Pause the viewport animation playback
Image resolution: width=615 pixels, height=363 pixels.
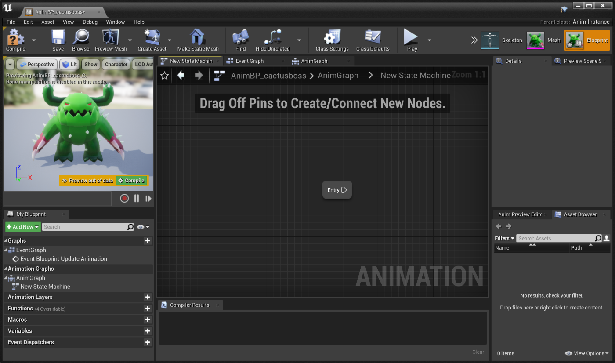137,199
